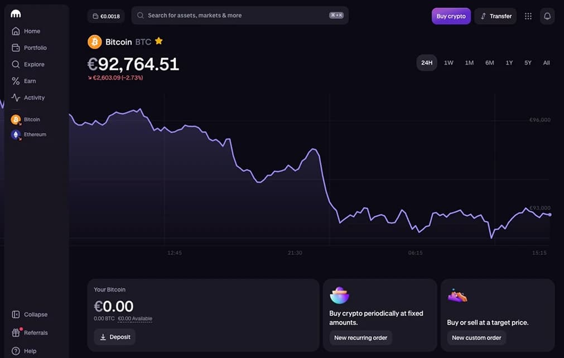Screen dimensions: 564x358
Task: Click the Deposit button
Action: point(115,337)
